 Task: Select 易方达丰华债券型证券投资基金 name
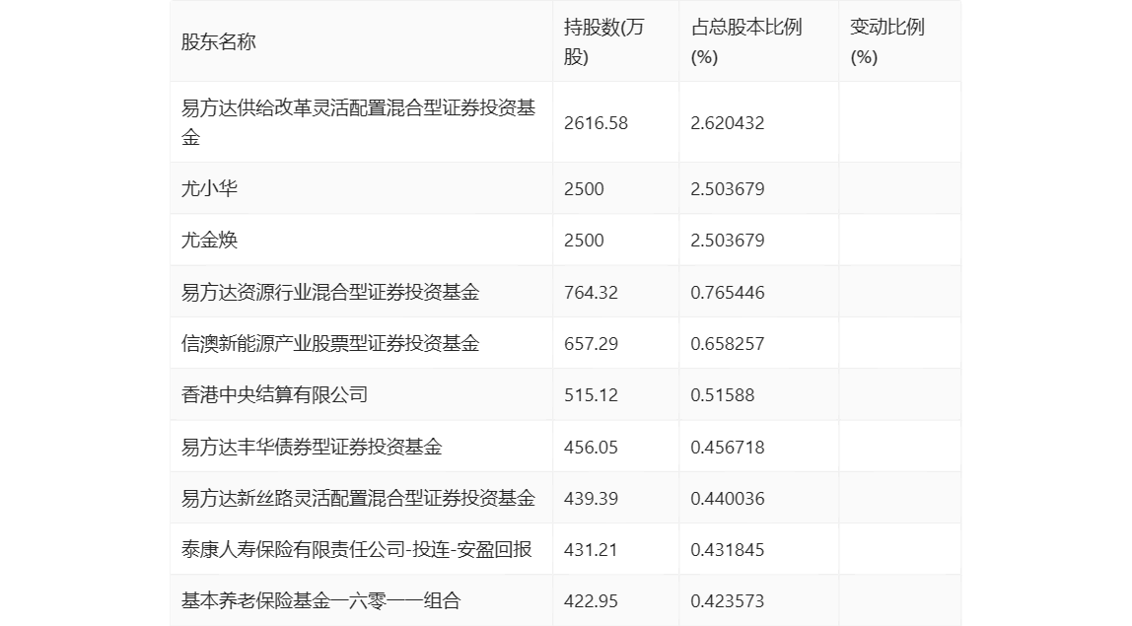click(312, 447)
